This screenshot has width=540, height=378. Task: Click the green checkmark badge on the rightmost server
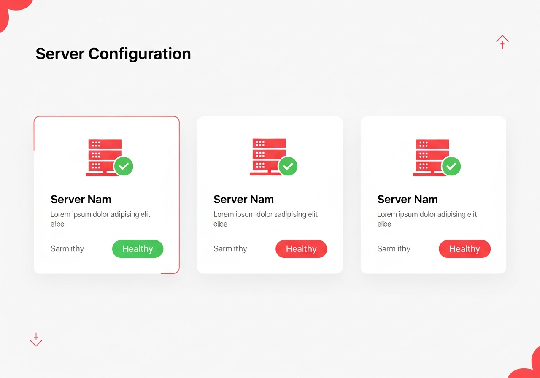click(451, 166)
